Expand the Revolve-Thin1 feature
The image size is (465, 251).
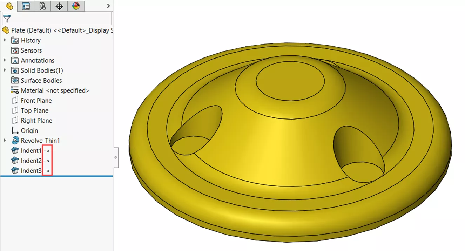[x=5, y=141]
